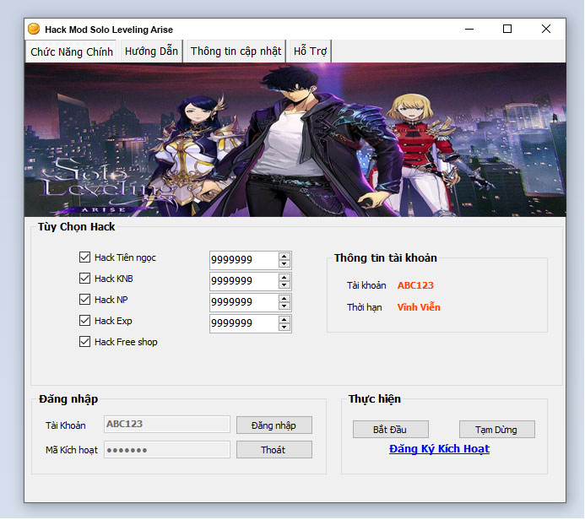
Task: Increase Hack NP value with up arrow
Action: pyautogui.click(x=284, y=298)
